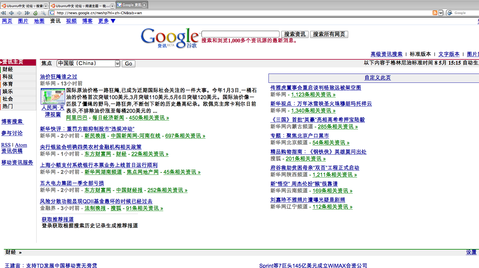The width and height of the screenshot is (479, 268).
Task: Click the fast-forward (double-right arrow) toolbar icon
Action: pyautogui.click(x=27, y=13)
